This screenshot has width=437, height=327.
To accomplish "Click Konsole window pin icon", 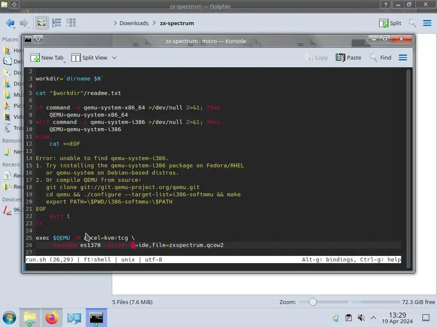I will point(38,39).
